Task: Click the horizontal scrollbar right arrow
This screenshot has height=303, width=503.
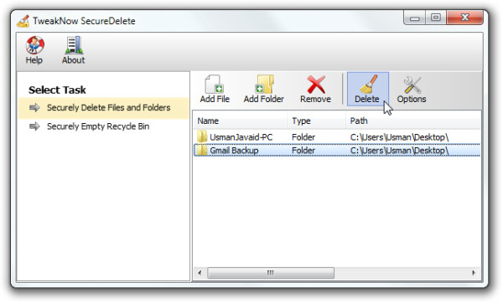Action: click(474, 273)
